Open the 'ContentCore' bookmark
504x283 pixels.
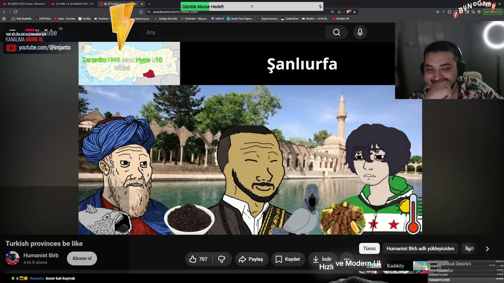coord(290,18)
